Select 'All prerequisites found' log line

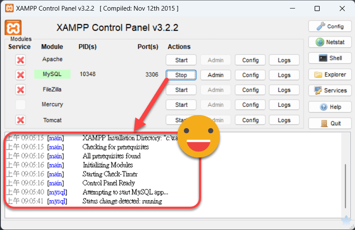112,156
